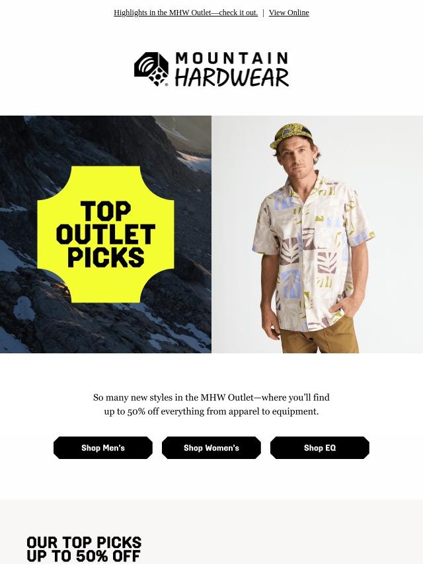
Task: Open the View Online link
Action: tap(289, 13)
